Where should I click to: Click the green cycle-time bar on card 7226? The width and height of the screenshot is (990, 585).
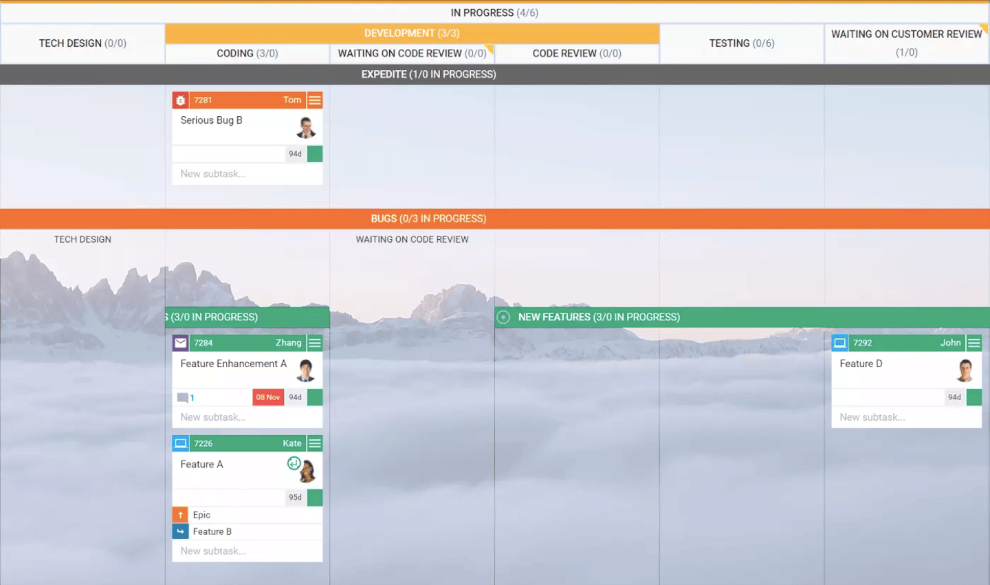[315, 497]
